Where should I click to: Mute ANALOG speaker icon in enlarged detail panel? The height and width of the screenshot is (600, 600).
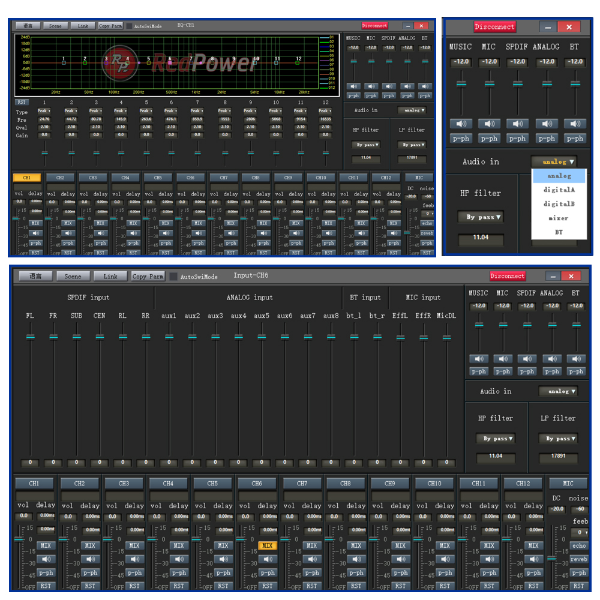click(x=547, y=124)
